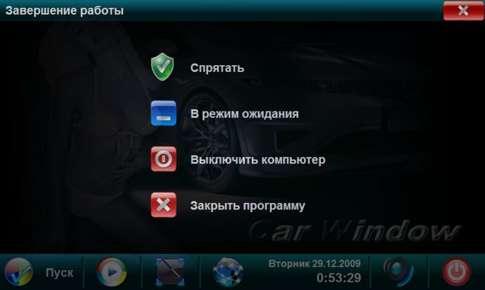Choose Выключить компьютер label
This screenshot has width=485, height=290.
[257, 160]
